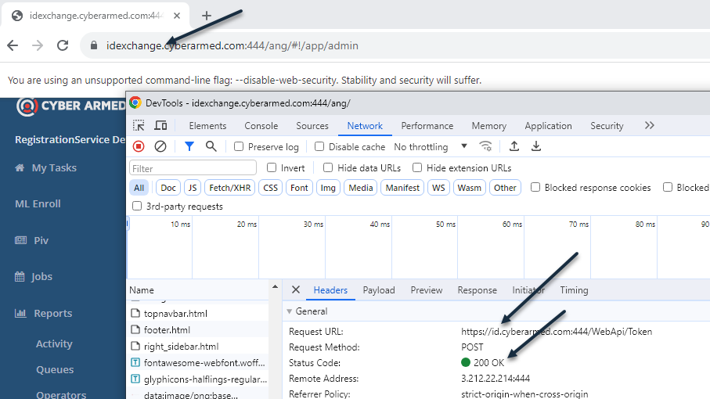Click the Reports chart icon
The width and height of the screenshot is (710, 399).
(x=20, y=313)
